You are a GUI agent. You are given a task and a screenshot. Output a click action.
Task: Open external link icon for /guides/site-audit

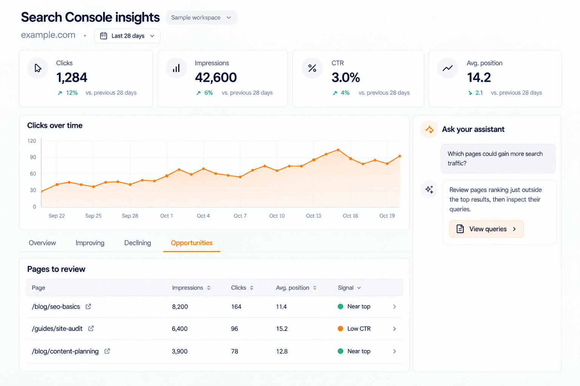tap(91, 329)
